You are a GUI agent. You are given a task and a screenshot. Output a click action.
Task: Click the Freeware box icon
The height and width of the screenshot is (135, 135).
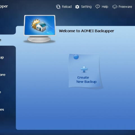coord(115,7)
